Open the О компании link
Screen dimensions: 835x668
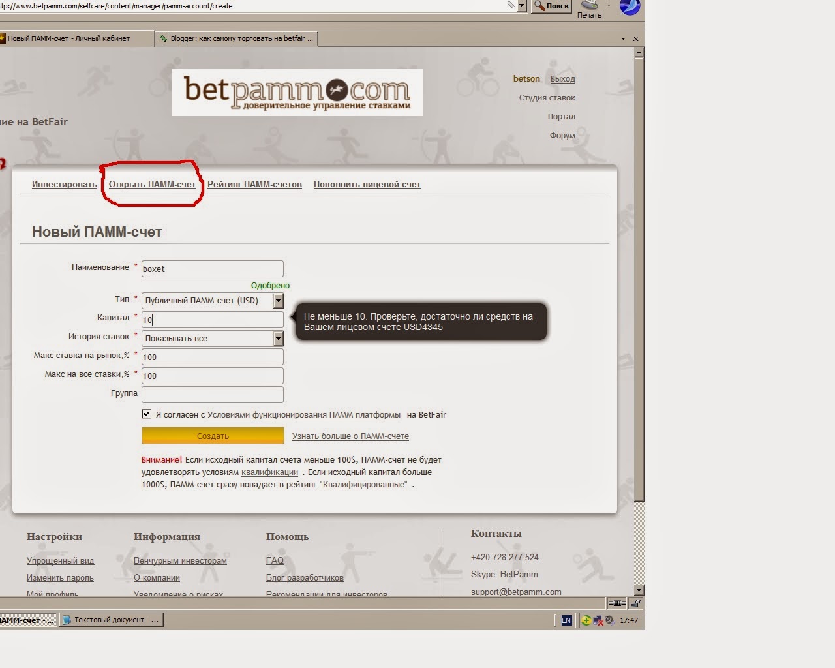click(157, 578)
